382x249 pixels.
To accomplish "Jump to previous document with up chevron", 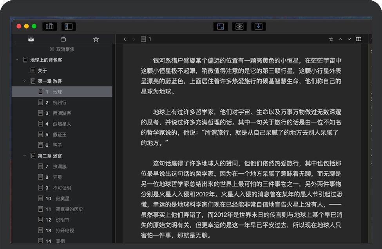I will (340, 39).
